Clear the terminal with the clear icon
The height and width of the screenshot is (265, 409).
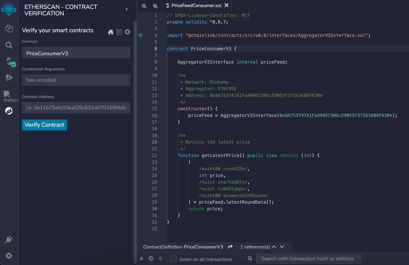(151, 259)
